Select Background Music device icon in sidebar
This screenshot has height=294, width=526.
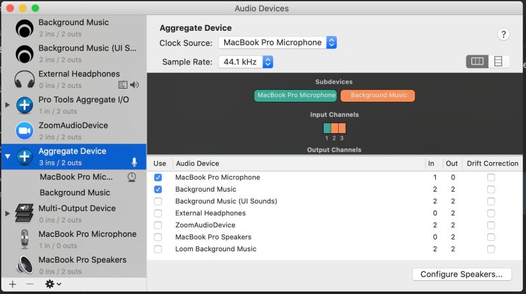pyautogui.click(x=24, y=28)
